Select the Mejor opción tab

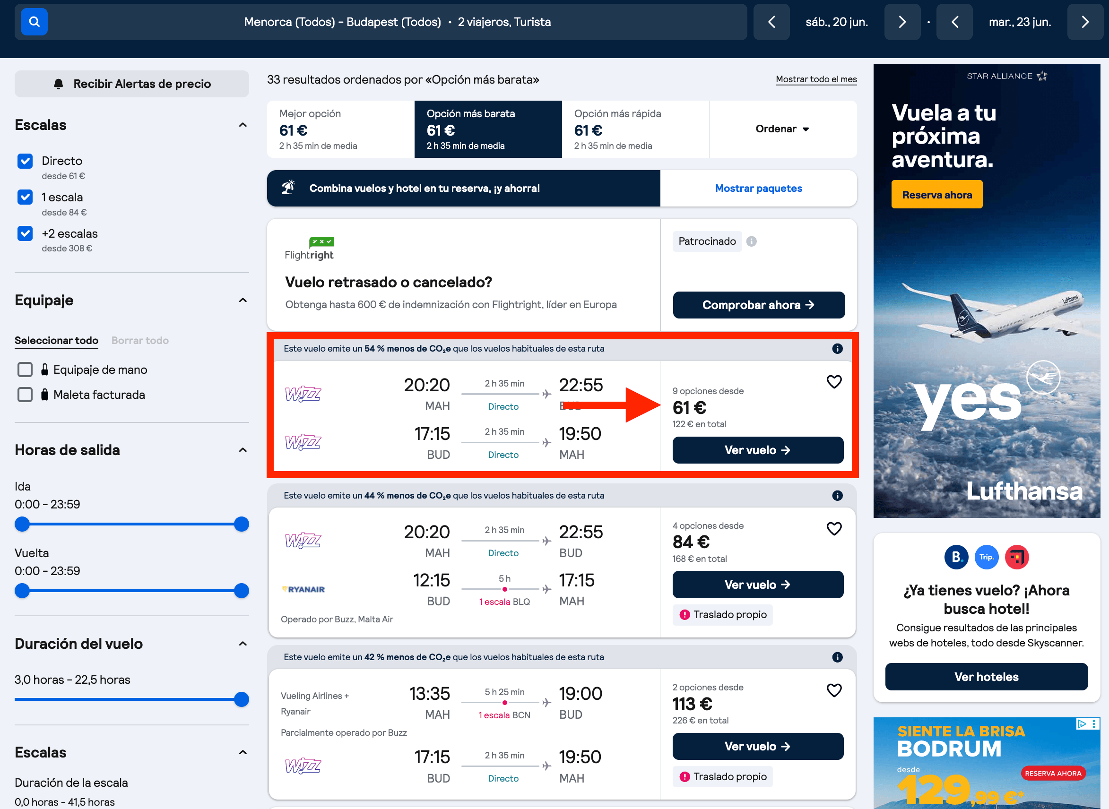(340, 129)
